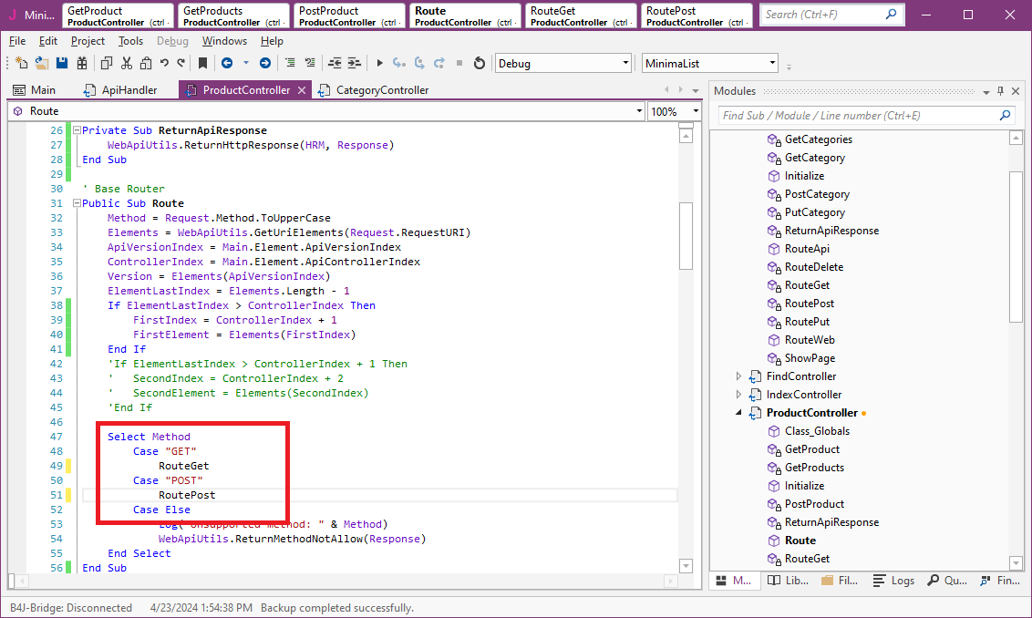Redo the last undone edit
Image resolution: width=1032 pixels, height=618 pixels.
[181, 63]
